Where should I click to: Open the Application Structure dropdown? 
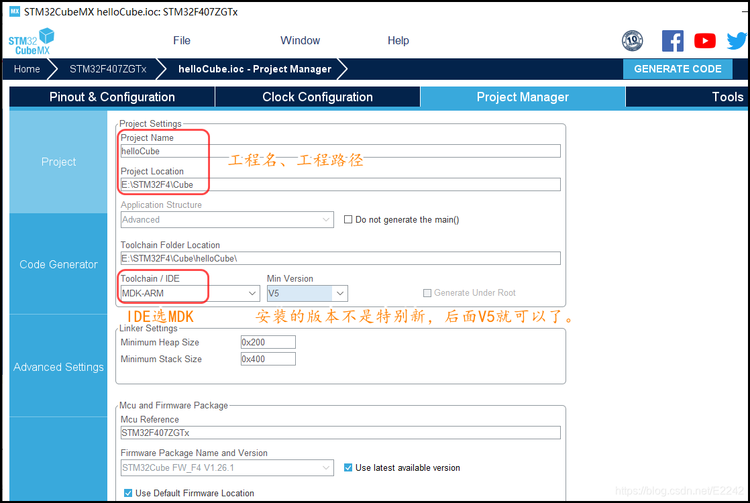(x=227, y=219)
